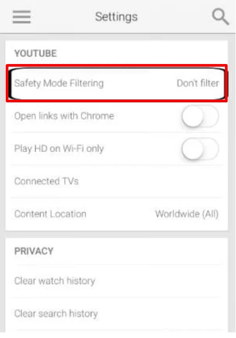The height and width of the screenshot is (338, 236).
Task: Tap Clear watch history
Action: [x=117, y=281]
